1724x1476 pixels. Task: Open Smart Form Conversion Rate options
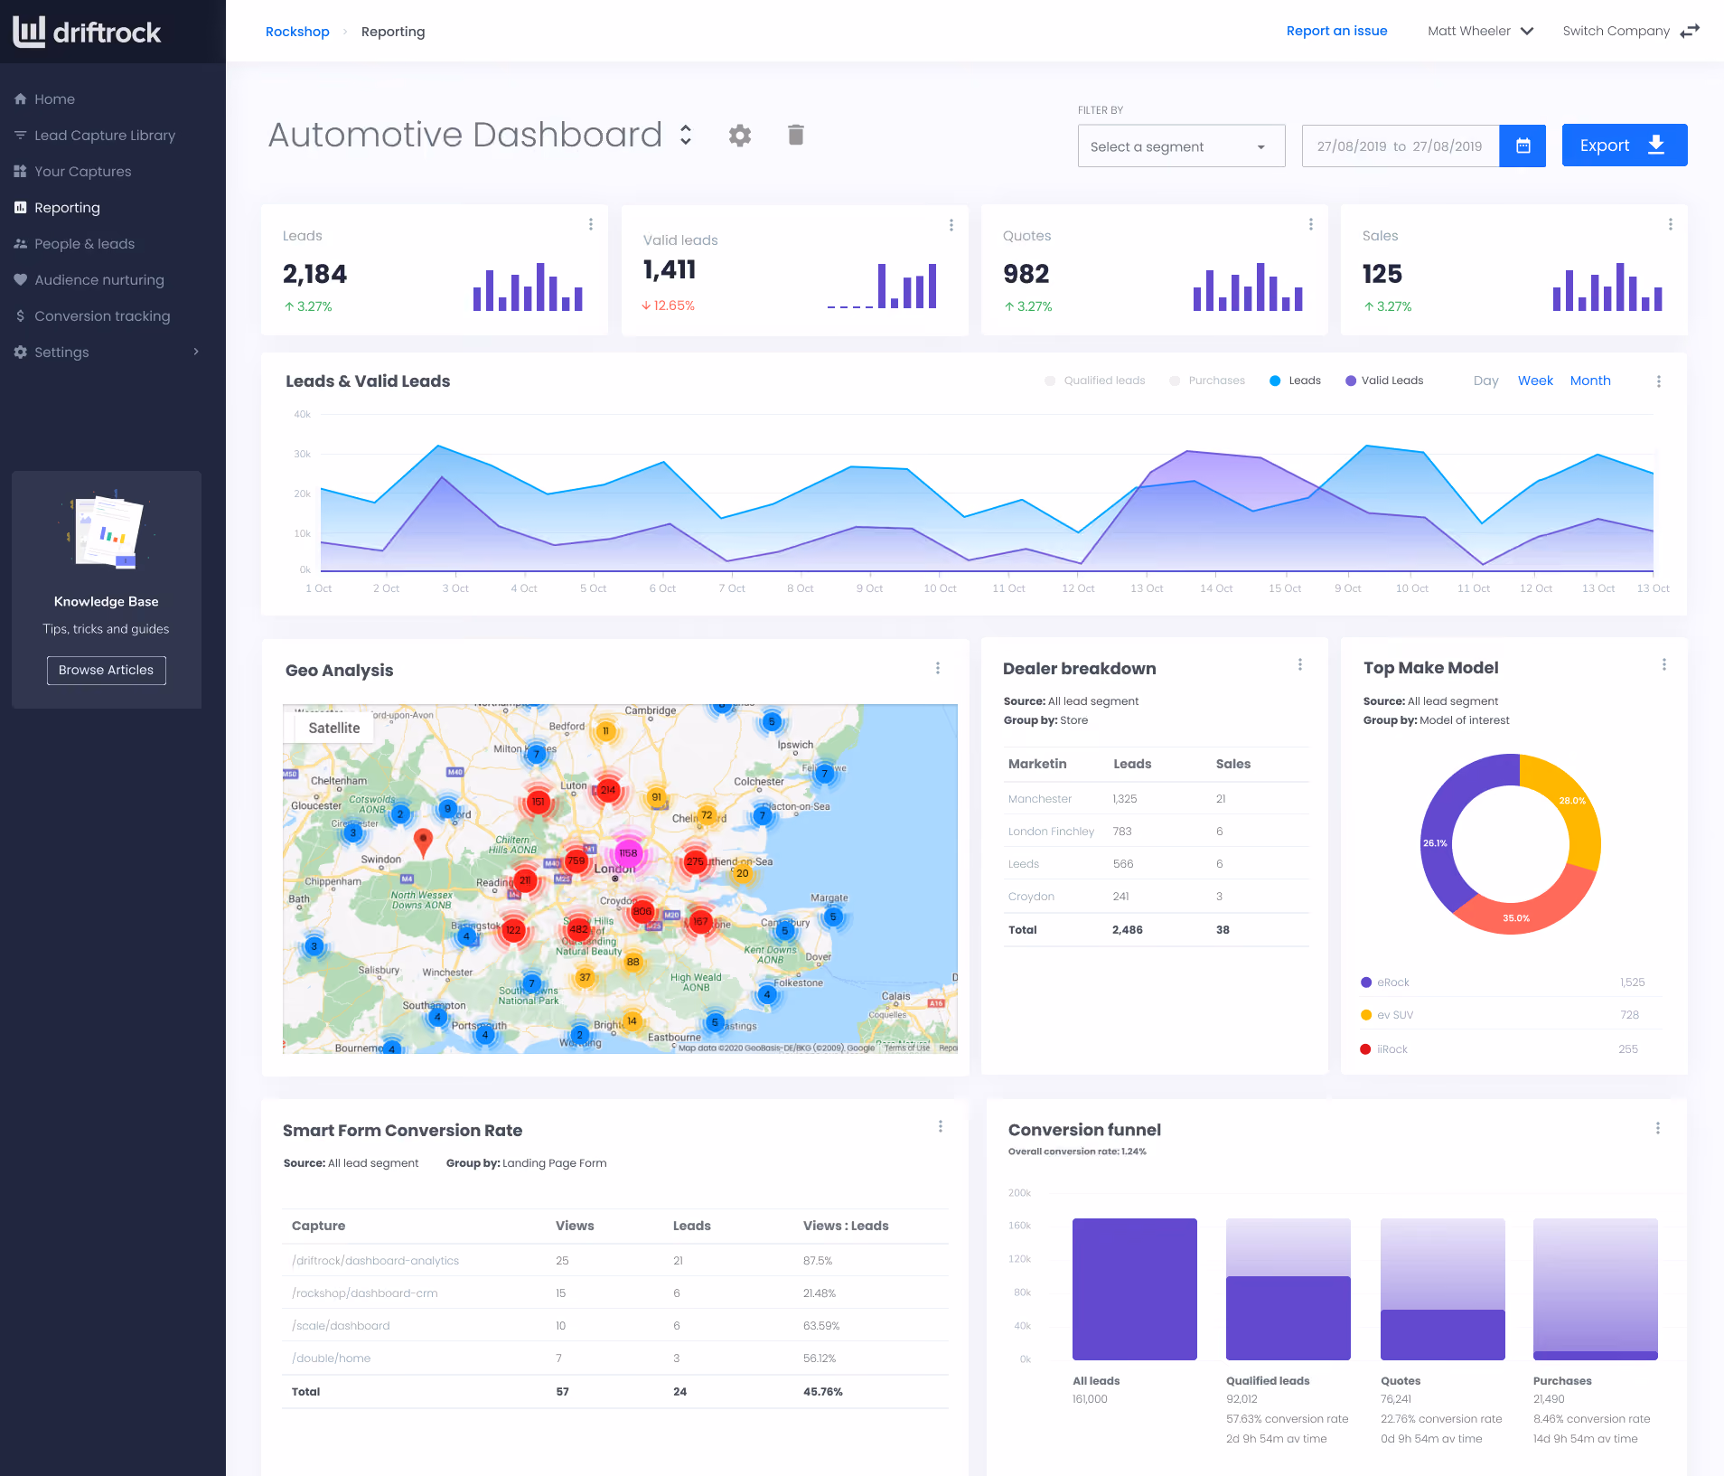coord(941,1126)
